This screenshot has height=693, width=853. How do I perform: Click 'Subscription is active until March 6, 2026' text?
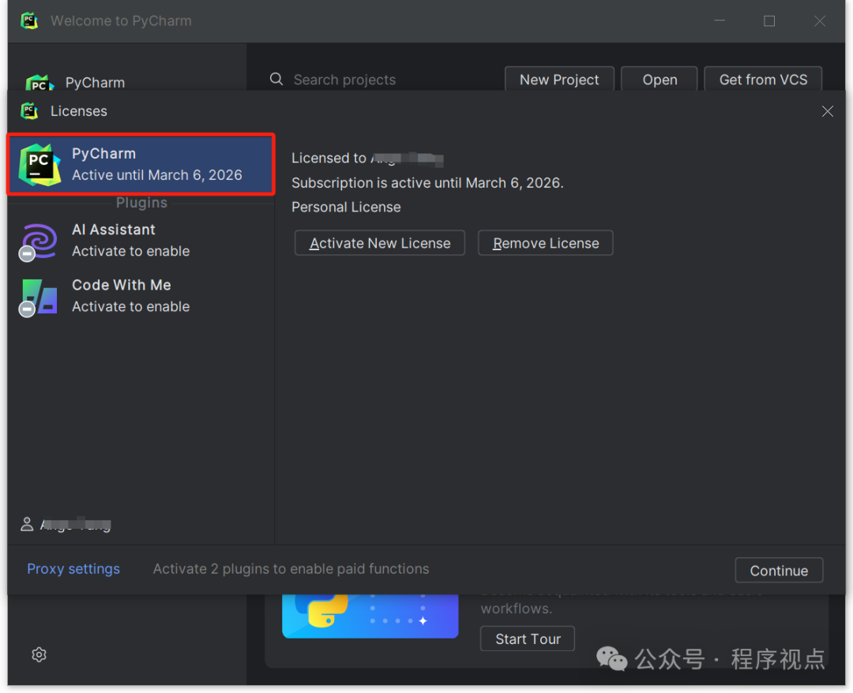pos(427,182)
